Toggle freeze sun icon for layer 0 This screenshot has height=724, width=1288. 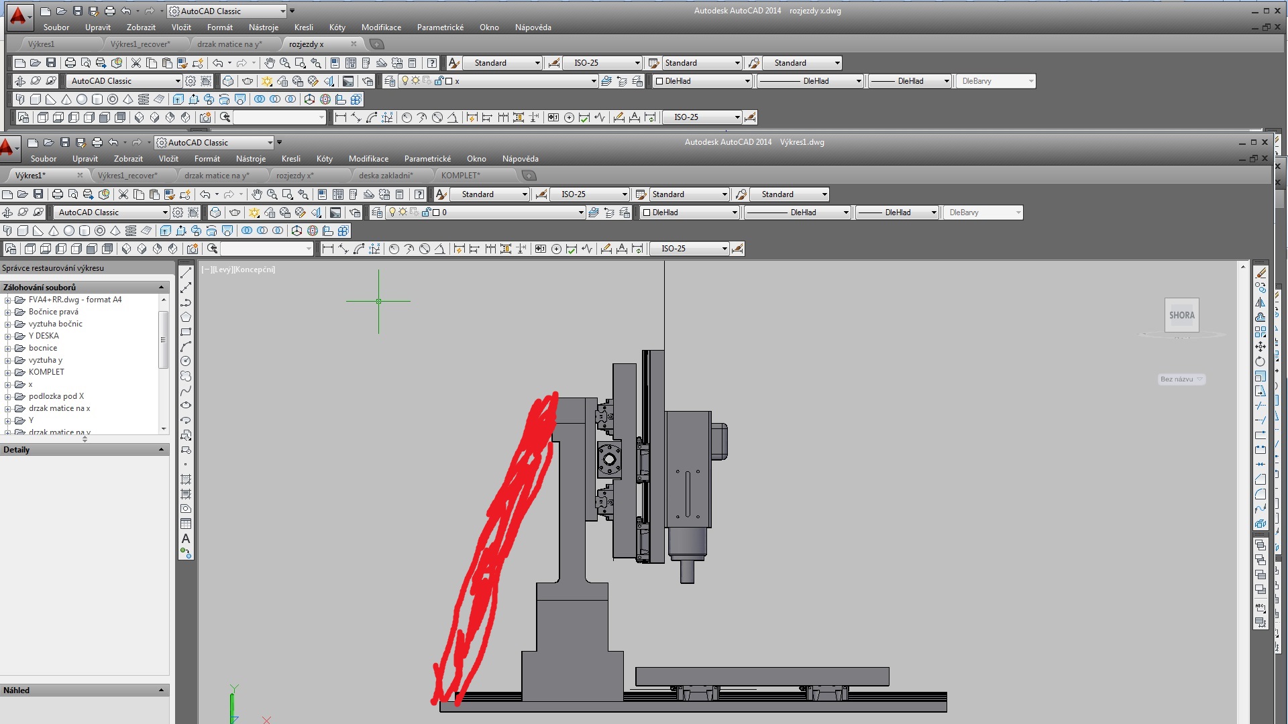click(402, 213)
